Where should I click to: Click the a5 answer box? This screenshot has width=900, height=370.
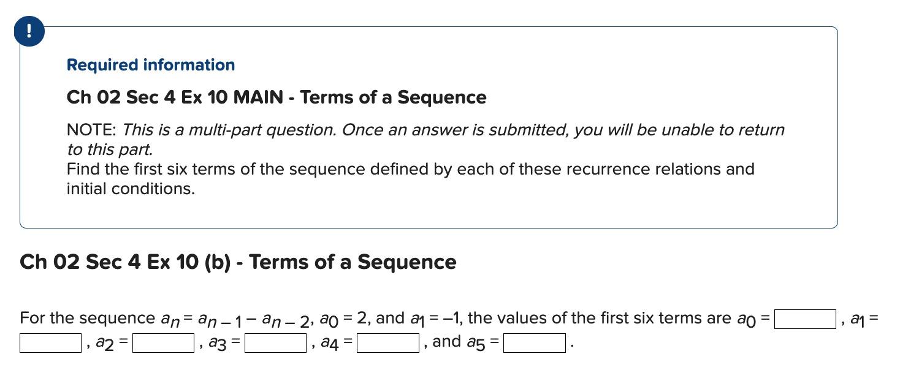tap(535, 342)
